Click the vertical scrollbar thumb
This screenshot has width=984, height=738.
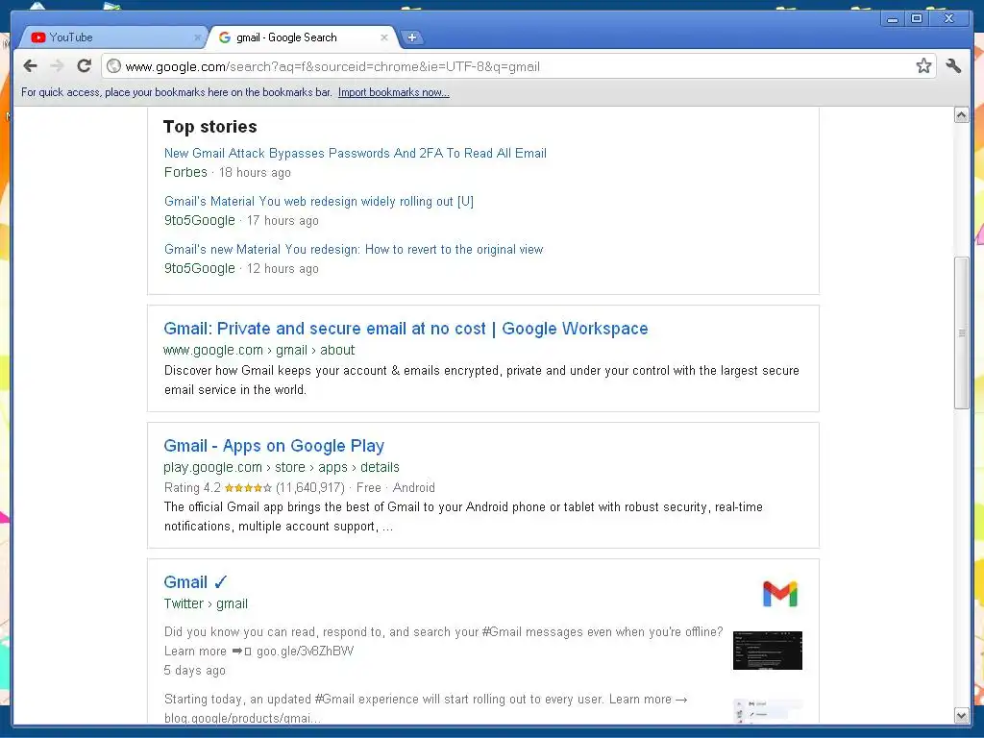point(961,332)
